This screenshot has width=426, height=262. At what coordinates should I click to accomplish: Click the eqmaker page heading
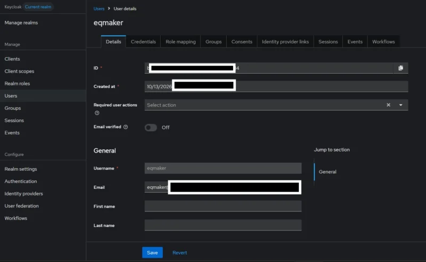pyautogui.click(x=108, y=22)
